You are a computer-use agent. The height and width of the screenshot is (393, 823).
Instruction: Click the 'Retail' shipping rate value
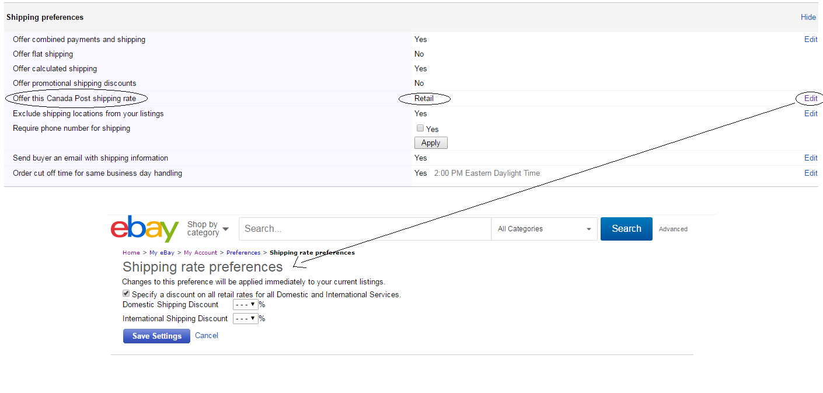point(424,99)
